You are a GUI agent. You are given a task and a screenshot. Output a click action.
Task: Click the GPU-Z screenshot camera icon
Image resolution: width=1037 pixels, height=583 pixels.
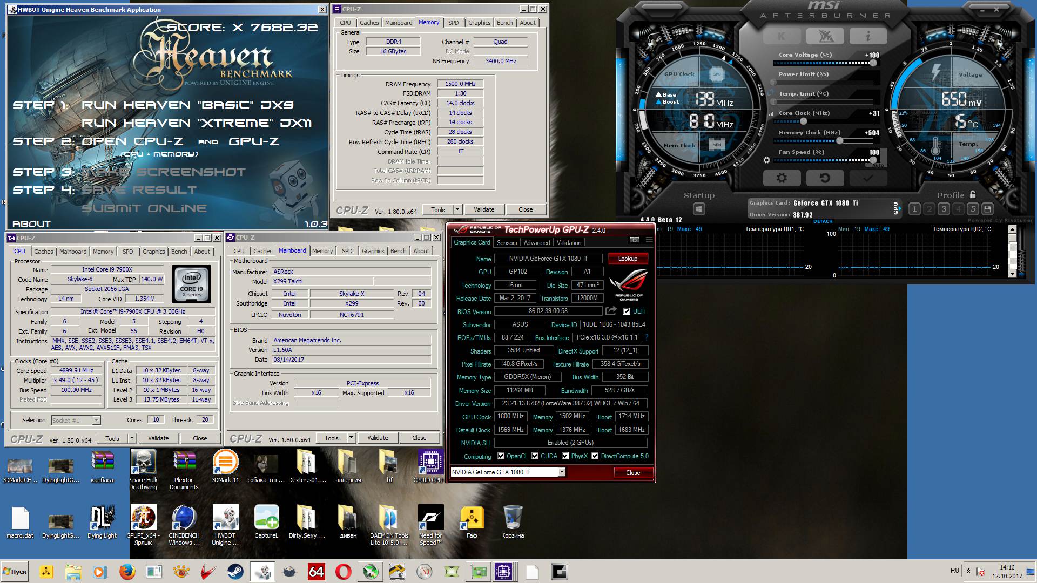[x=635, y=240]
